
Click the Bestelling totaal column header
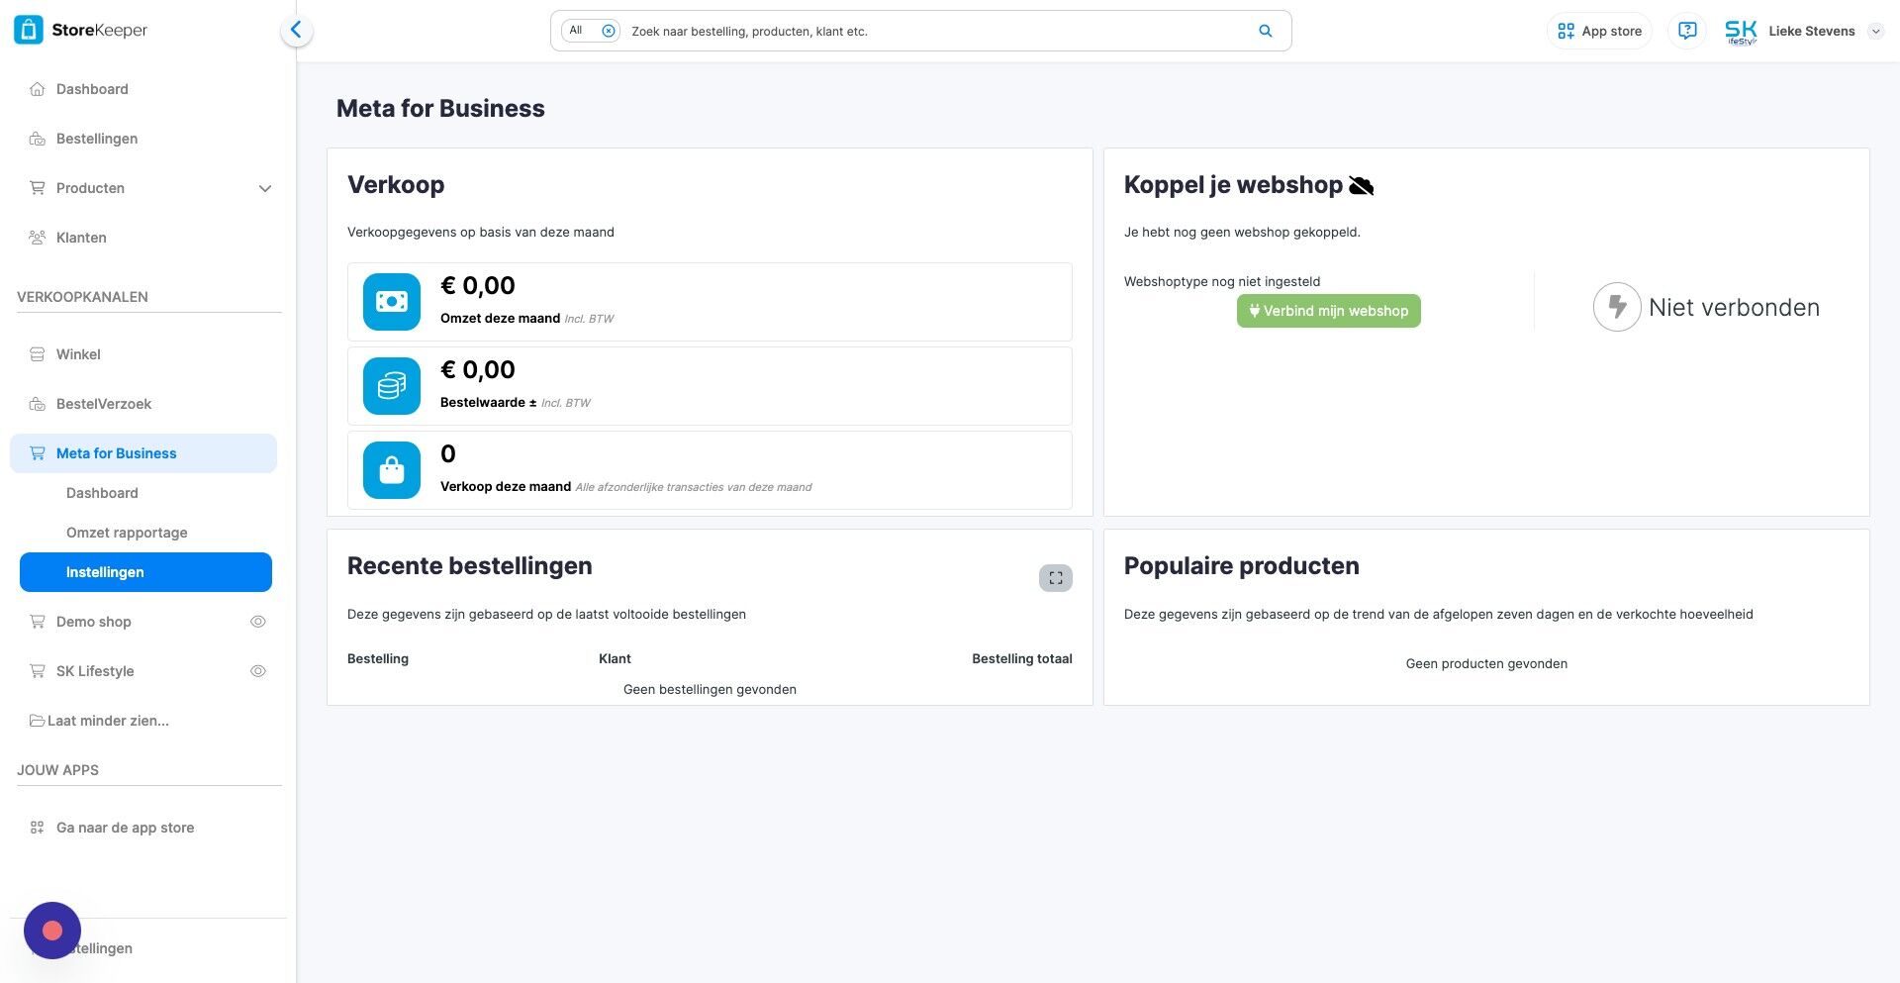[1022, 659]
